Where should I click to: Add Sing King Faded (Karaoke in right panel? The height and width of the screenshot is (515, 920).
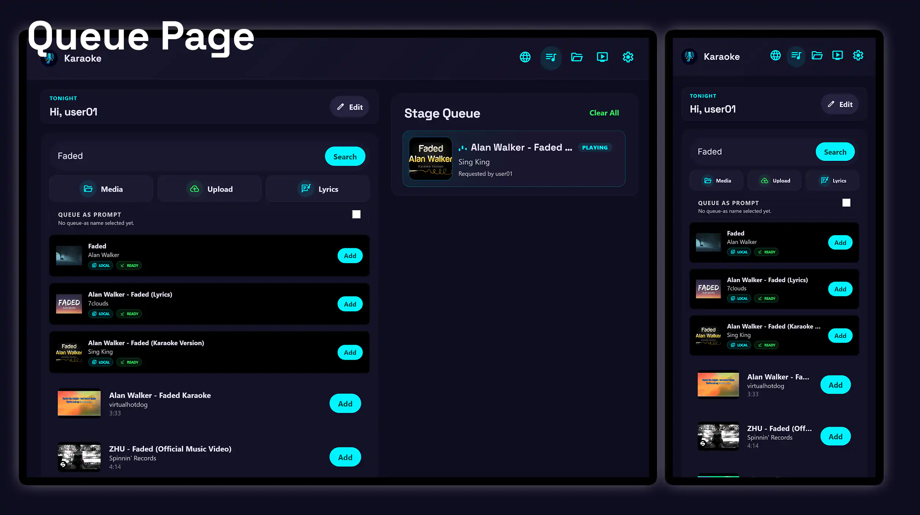841,336
